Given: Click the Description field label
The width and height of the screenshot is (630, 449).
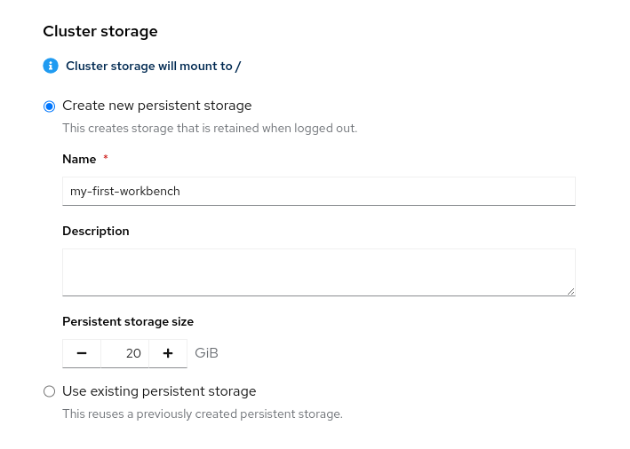Looking at the screenshot, I should 96,231.
